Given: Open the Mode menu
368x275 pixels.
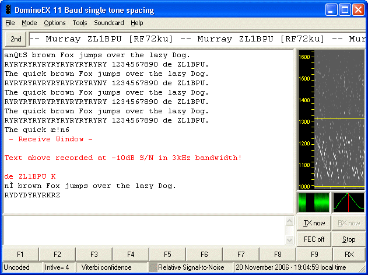Looking at the screenshot, I should point(29,23).
